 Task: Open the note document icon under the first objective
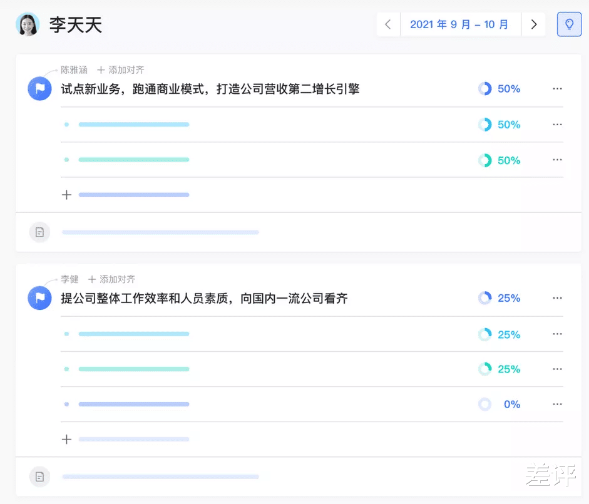point(39,232)
